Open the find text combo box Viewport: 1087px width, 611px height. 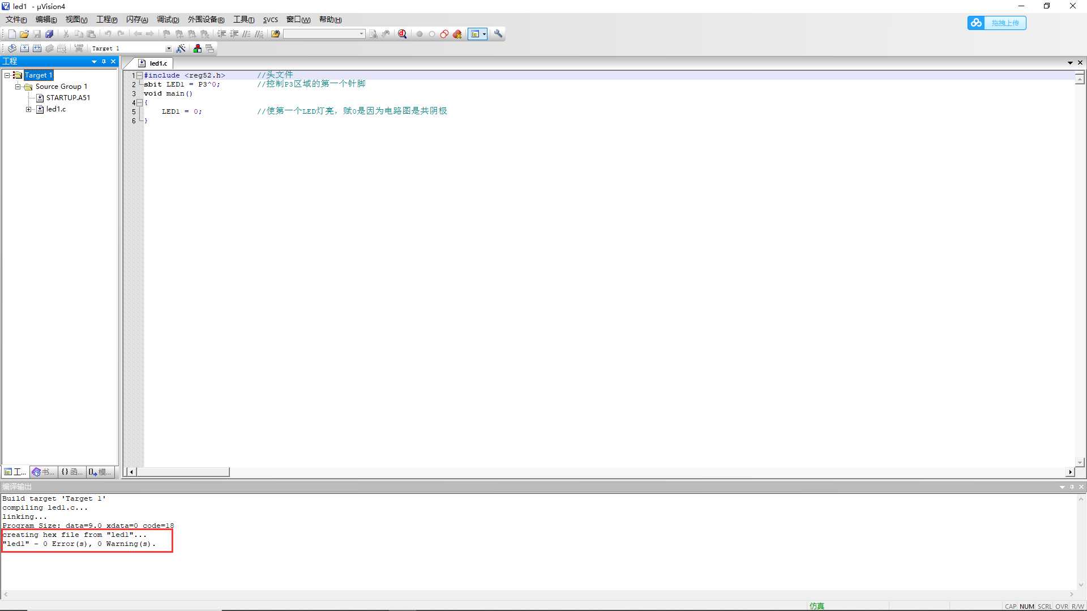click(x=324, y=34)
